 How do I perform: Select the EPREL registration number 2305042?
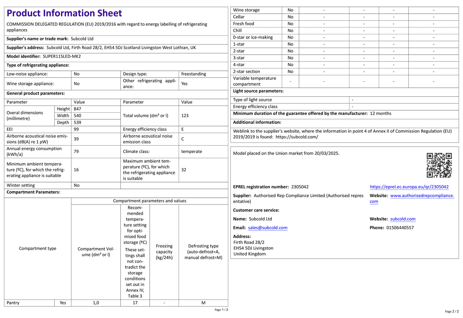(300, 187)
